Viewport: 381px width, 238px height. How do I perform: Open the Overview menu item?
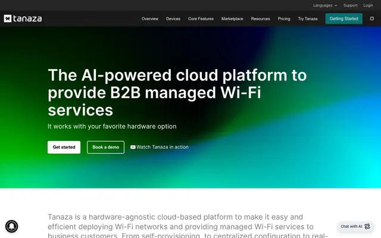click(150, 18)
